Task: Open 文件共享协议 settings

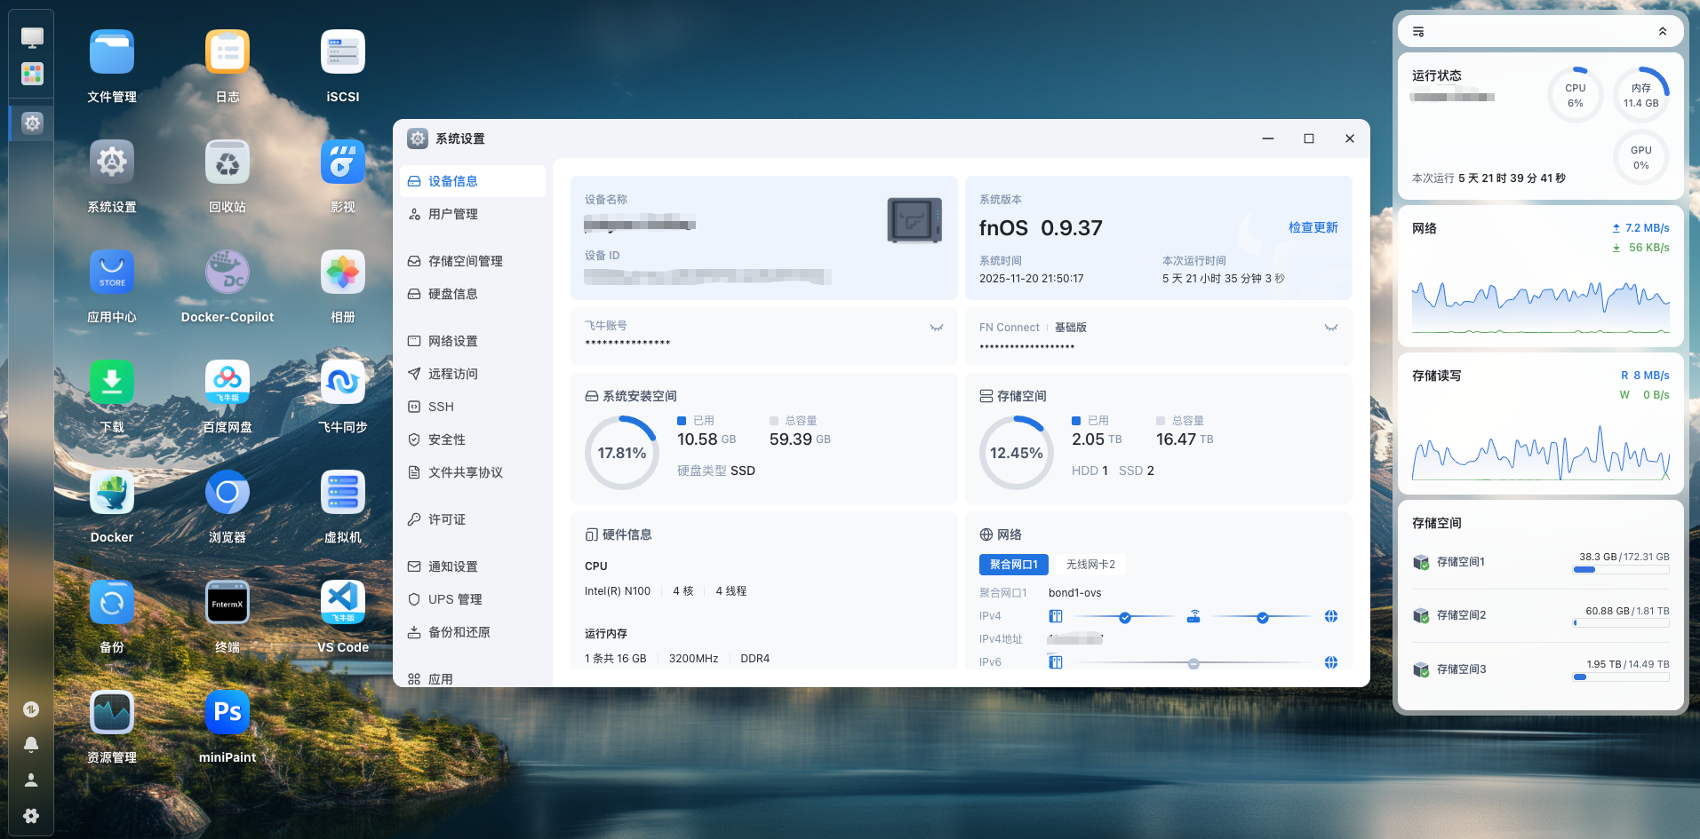Action: point(473,472)
